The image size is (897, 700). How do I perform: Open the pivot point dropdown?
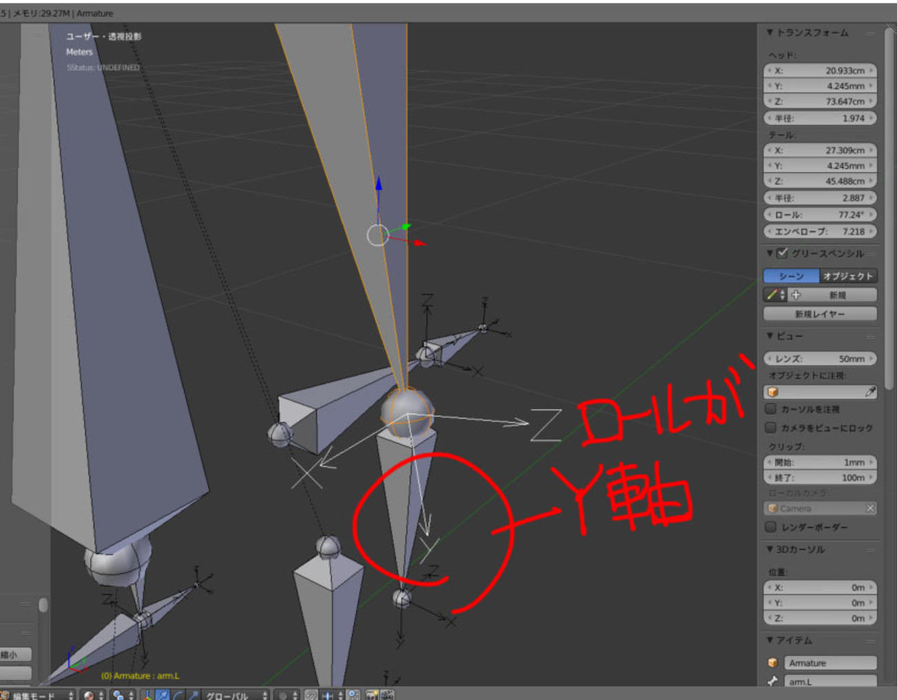click(x=121, y=695)
